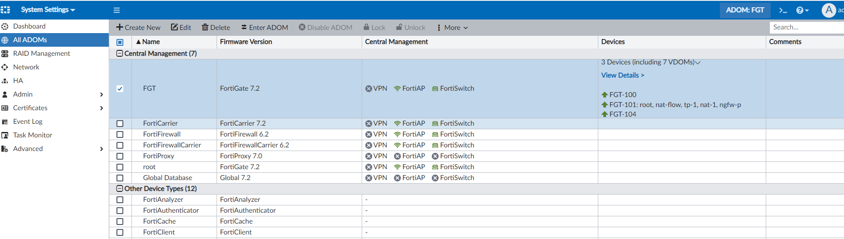The image size is (844, 239).
Task: Click the Create New plus button
Action: point(138,28)
